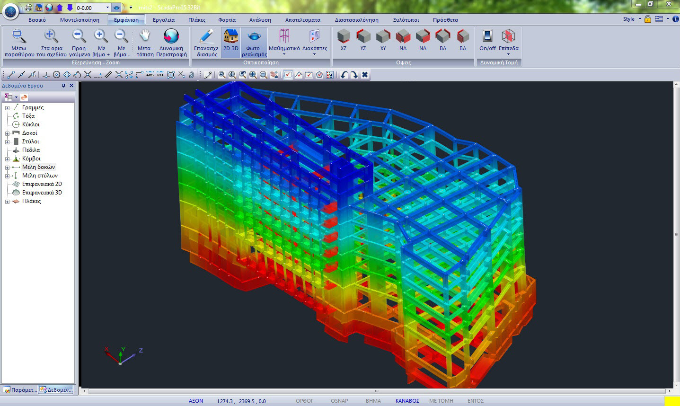
Task: Click the yellow swatch in status bar
Action: 671,401
